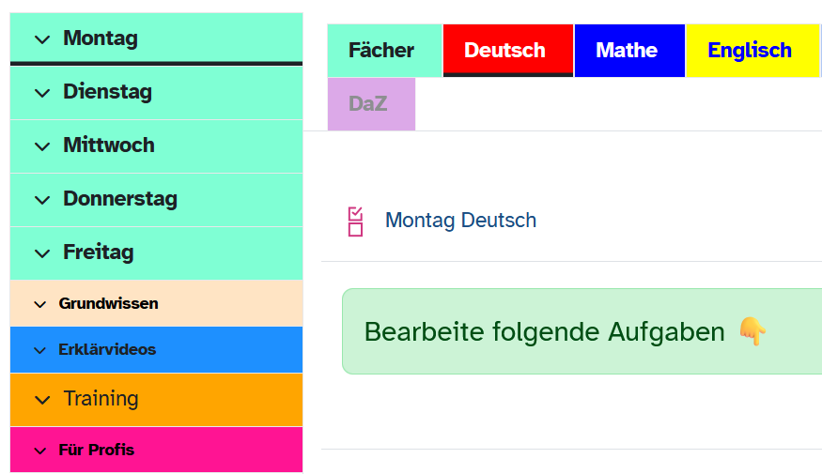Click the Bearbeite folgende Aufgaben box
Viewport: 822px width, 474px height.
pos(564,331)
